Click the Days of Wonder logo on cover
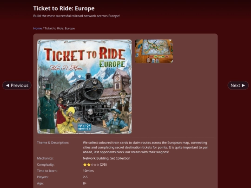This screenshot has height=188, width=251. [85, 127]
